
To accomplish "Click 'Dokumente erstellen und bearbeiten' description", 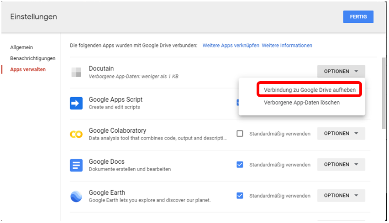I will point(130,169).
